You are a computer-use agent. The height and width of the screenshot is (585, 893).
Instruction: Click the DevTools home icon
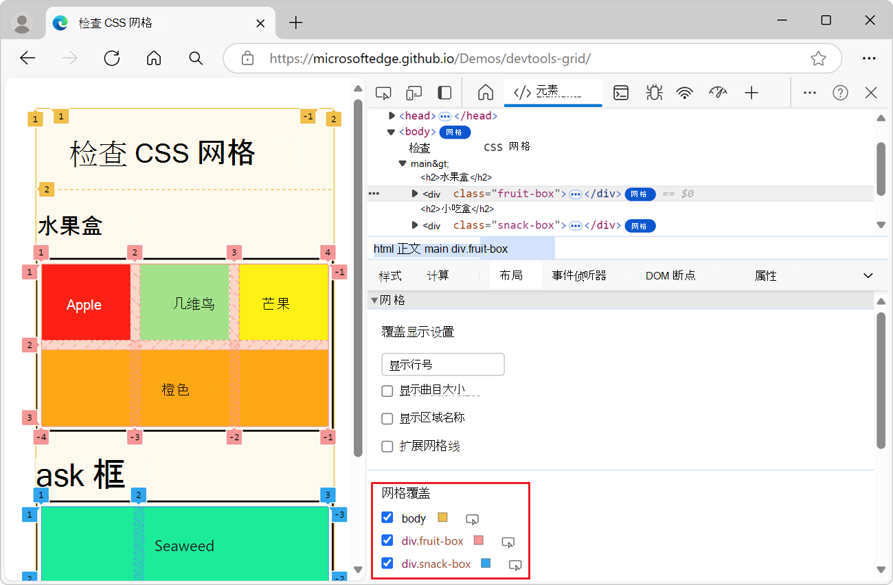click(x=485, y=91)
